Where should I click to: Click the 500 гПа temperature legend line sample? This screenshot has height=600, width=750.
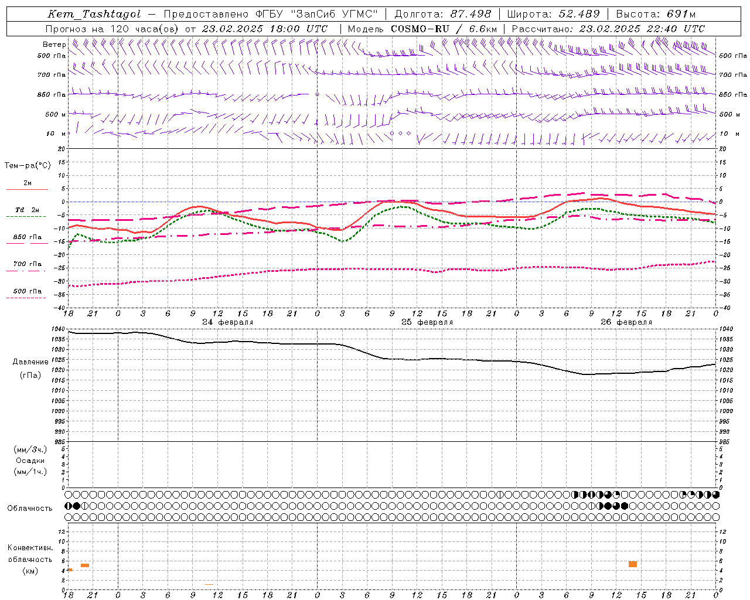coord(26,298)
